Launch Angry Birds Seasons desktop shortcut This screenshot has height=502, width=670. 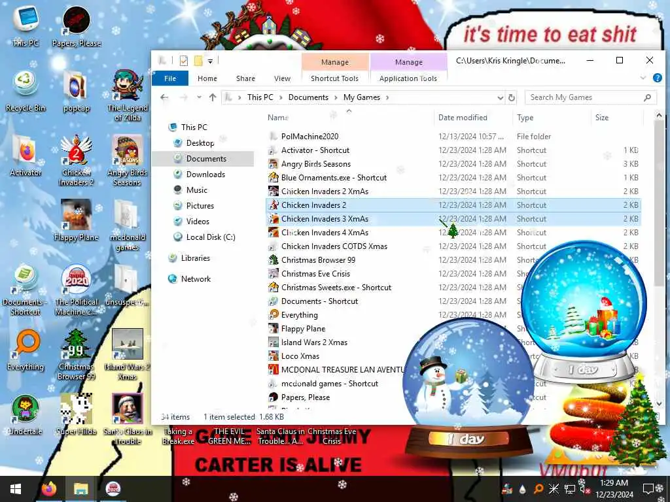click(x=128, y=160)
